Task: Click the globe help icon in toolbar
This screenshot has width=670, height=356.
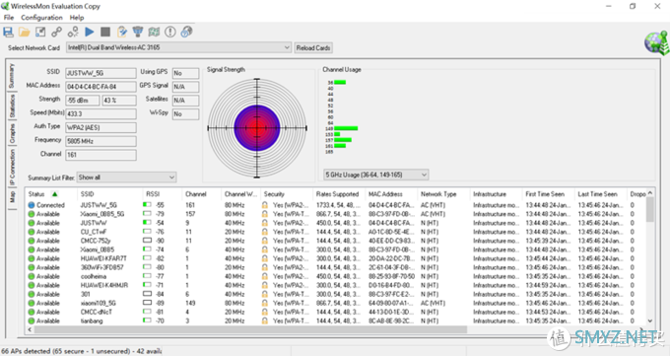Action: click(187, 32)
